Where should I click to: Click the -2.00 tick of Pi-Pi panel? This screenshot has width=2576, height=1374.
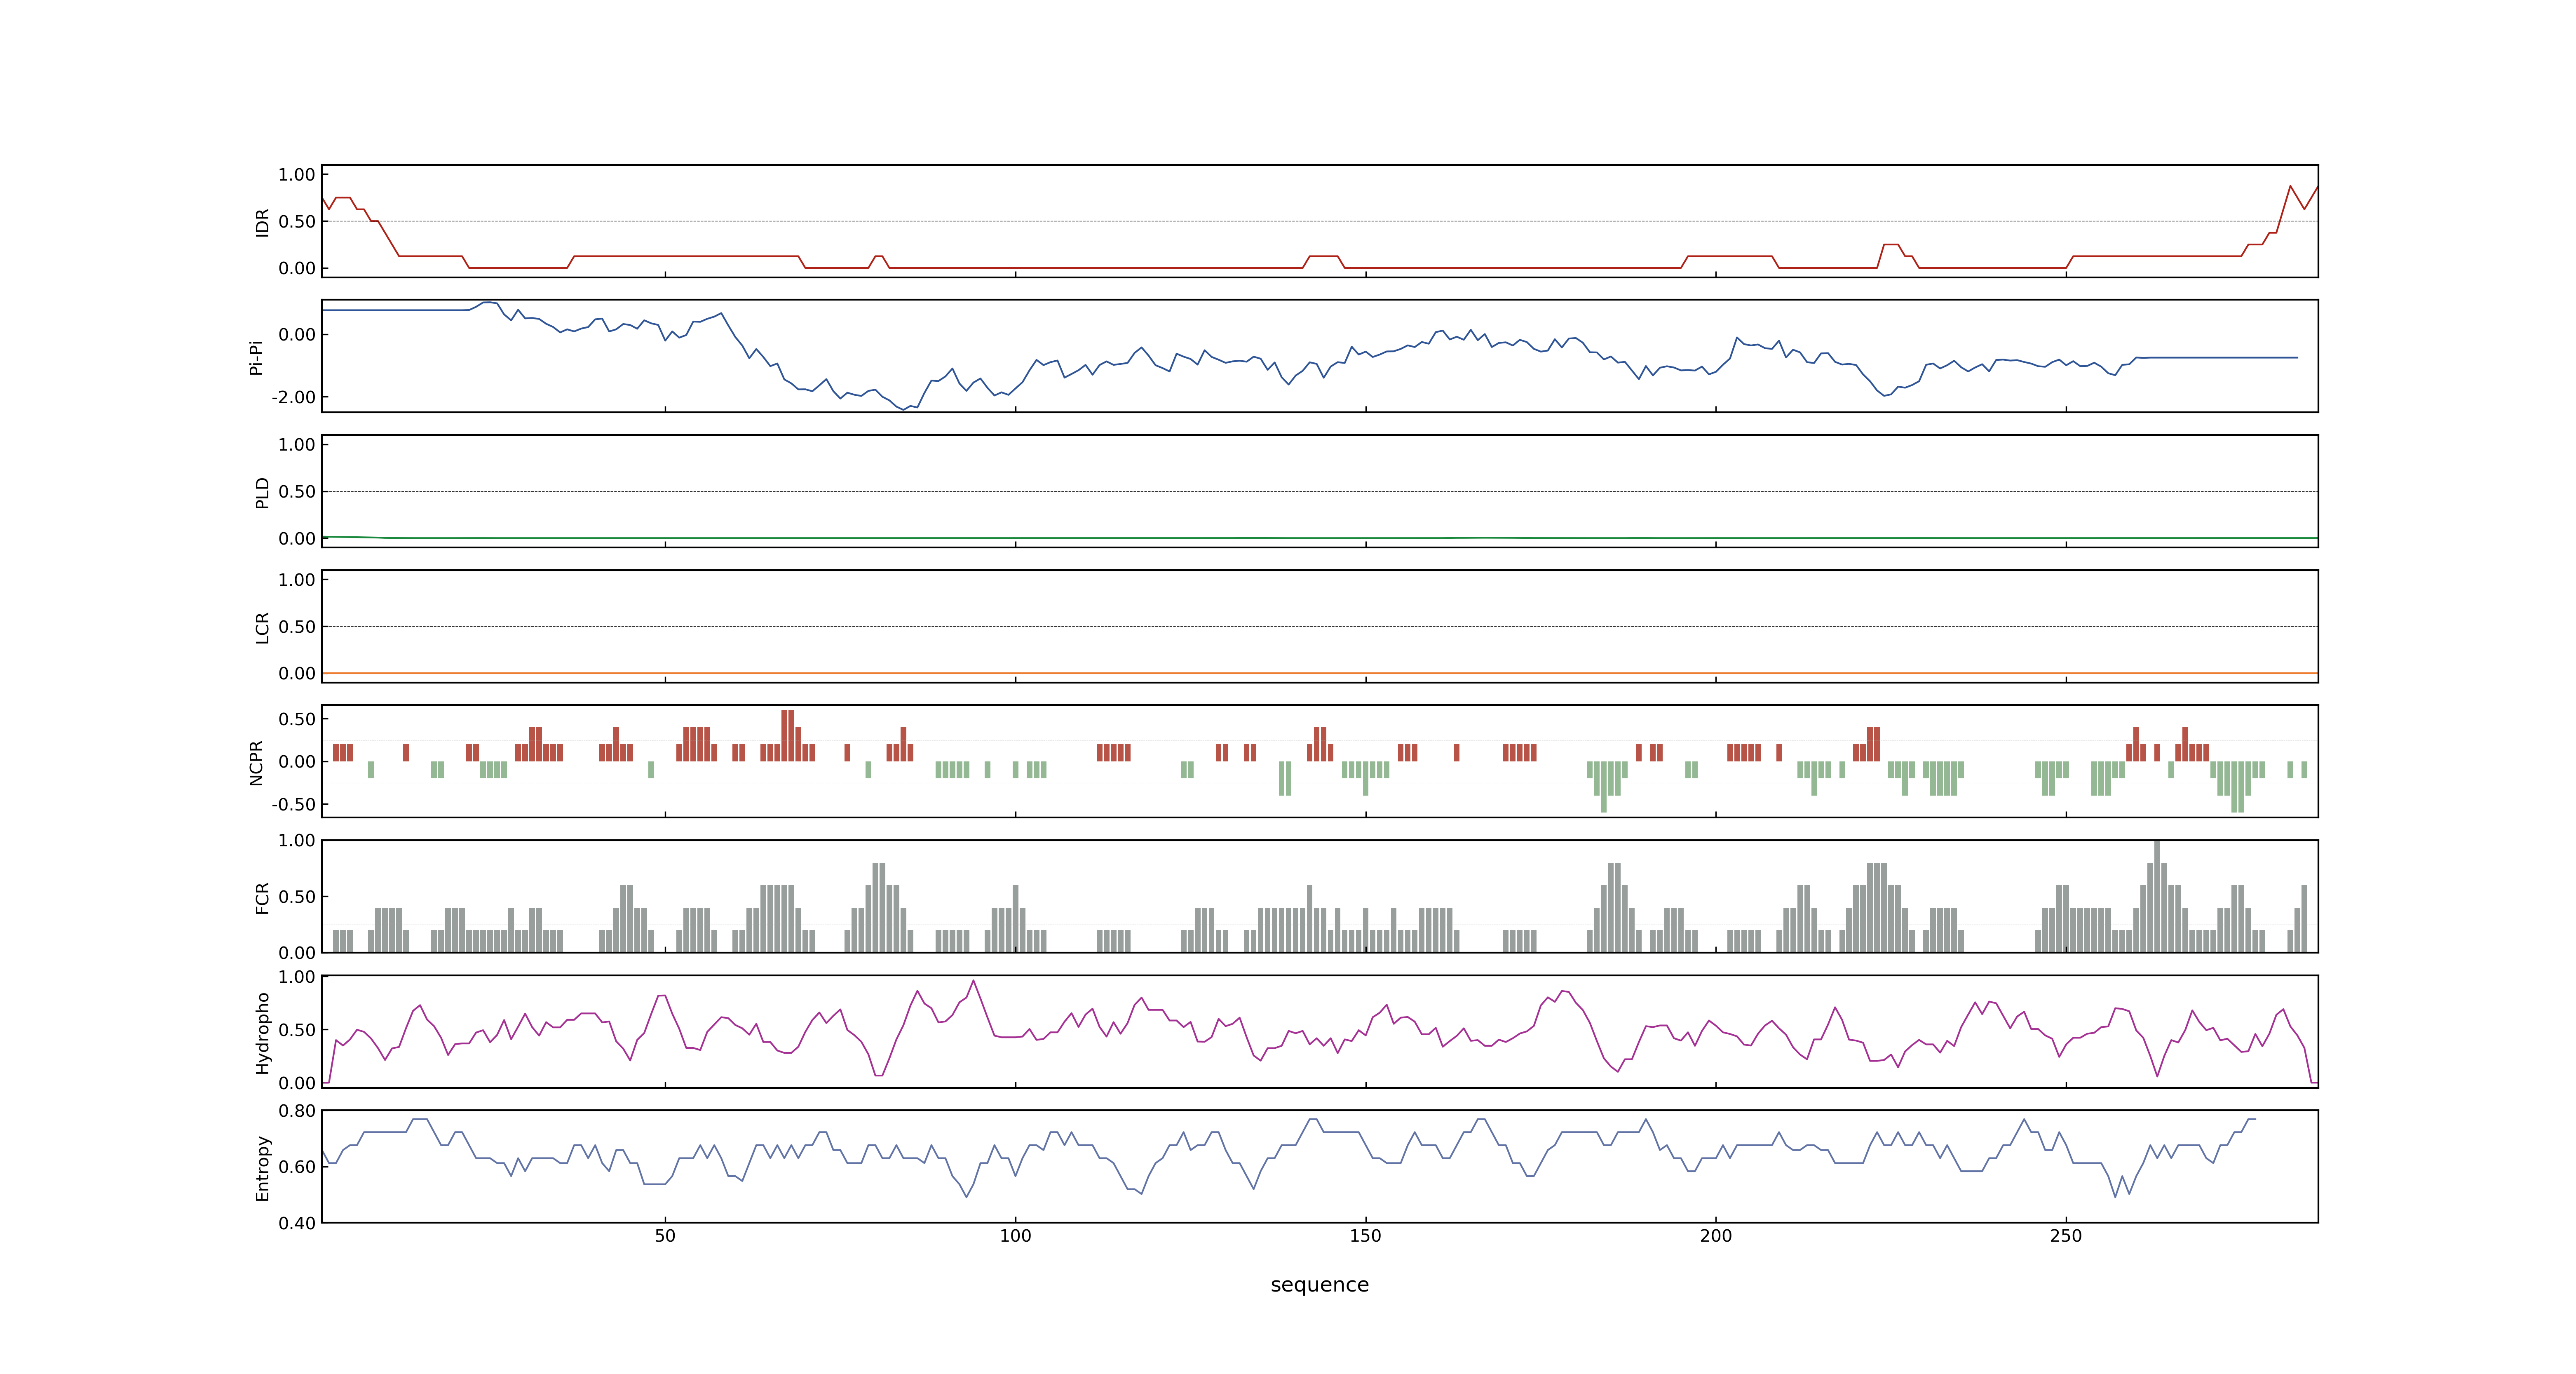(293, 397)
